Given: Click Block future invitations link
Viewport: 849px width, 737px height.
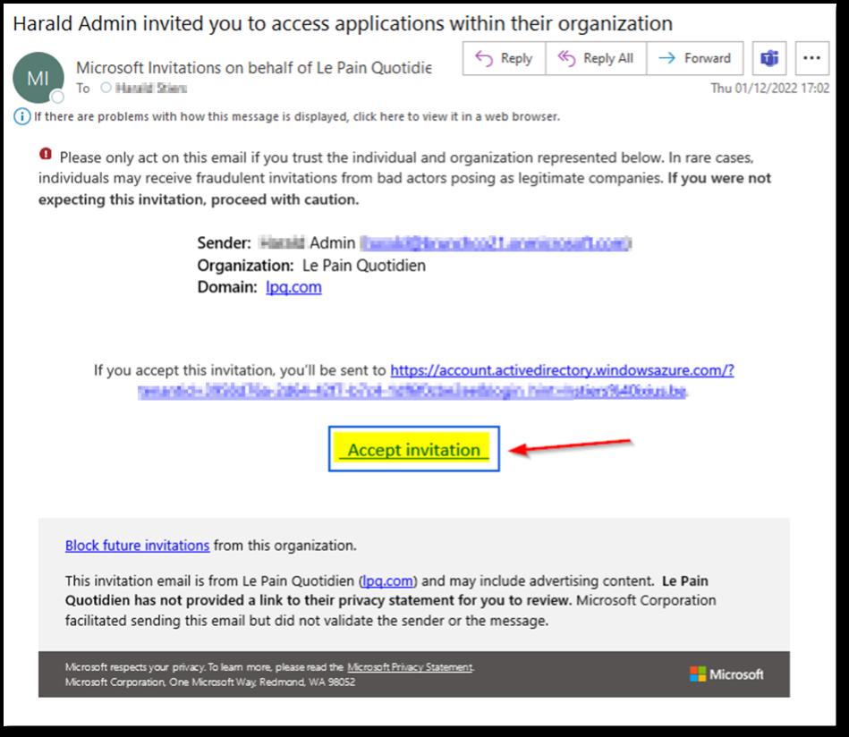Looking at the screenshot, I should pos(137,546).
